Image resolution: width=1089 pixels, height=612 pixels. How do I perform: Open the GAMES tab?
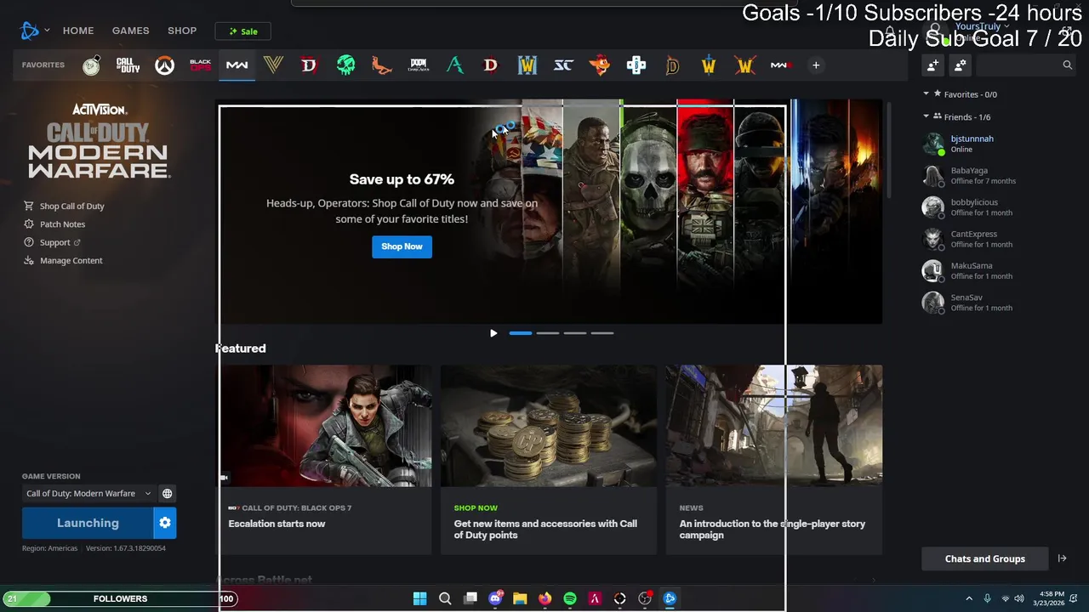coord(130,31)
